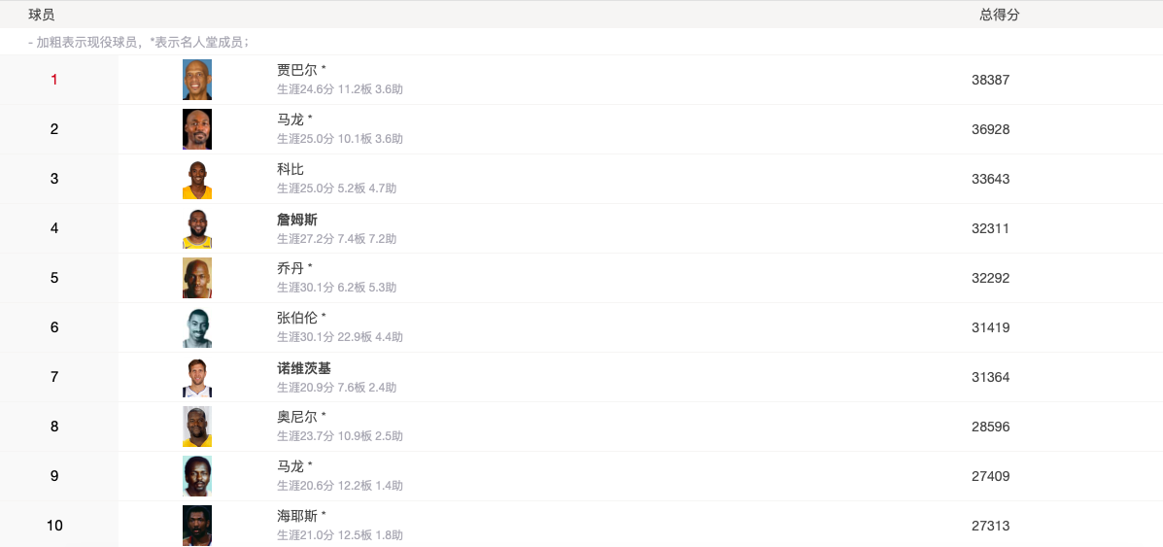Click 詹姆斯 player photo thumbnail
The height and width of the screenshot is (547, 1163).
[197, 228]
